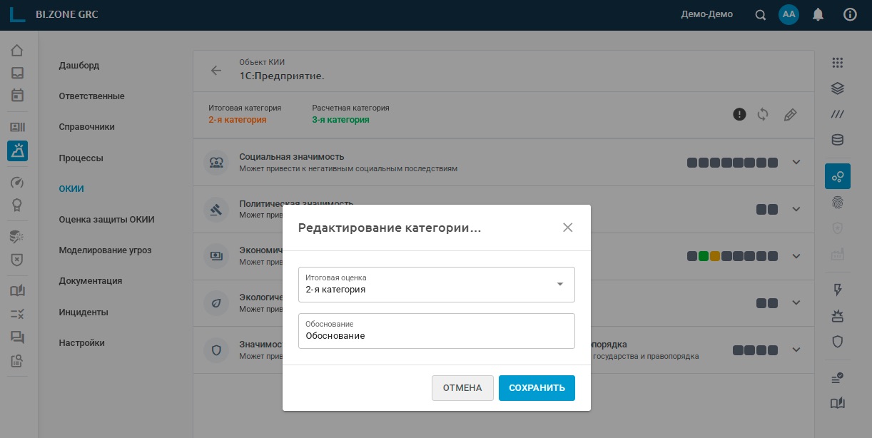Expand the Социальная значимость section
The height and width of the screenshot is (438, 872).
point(797,162)
